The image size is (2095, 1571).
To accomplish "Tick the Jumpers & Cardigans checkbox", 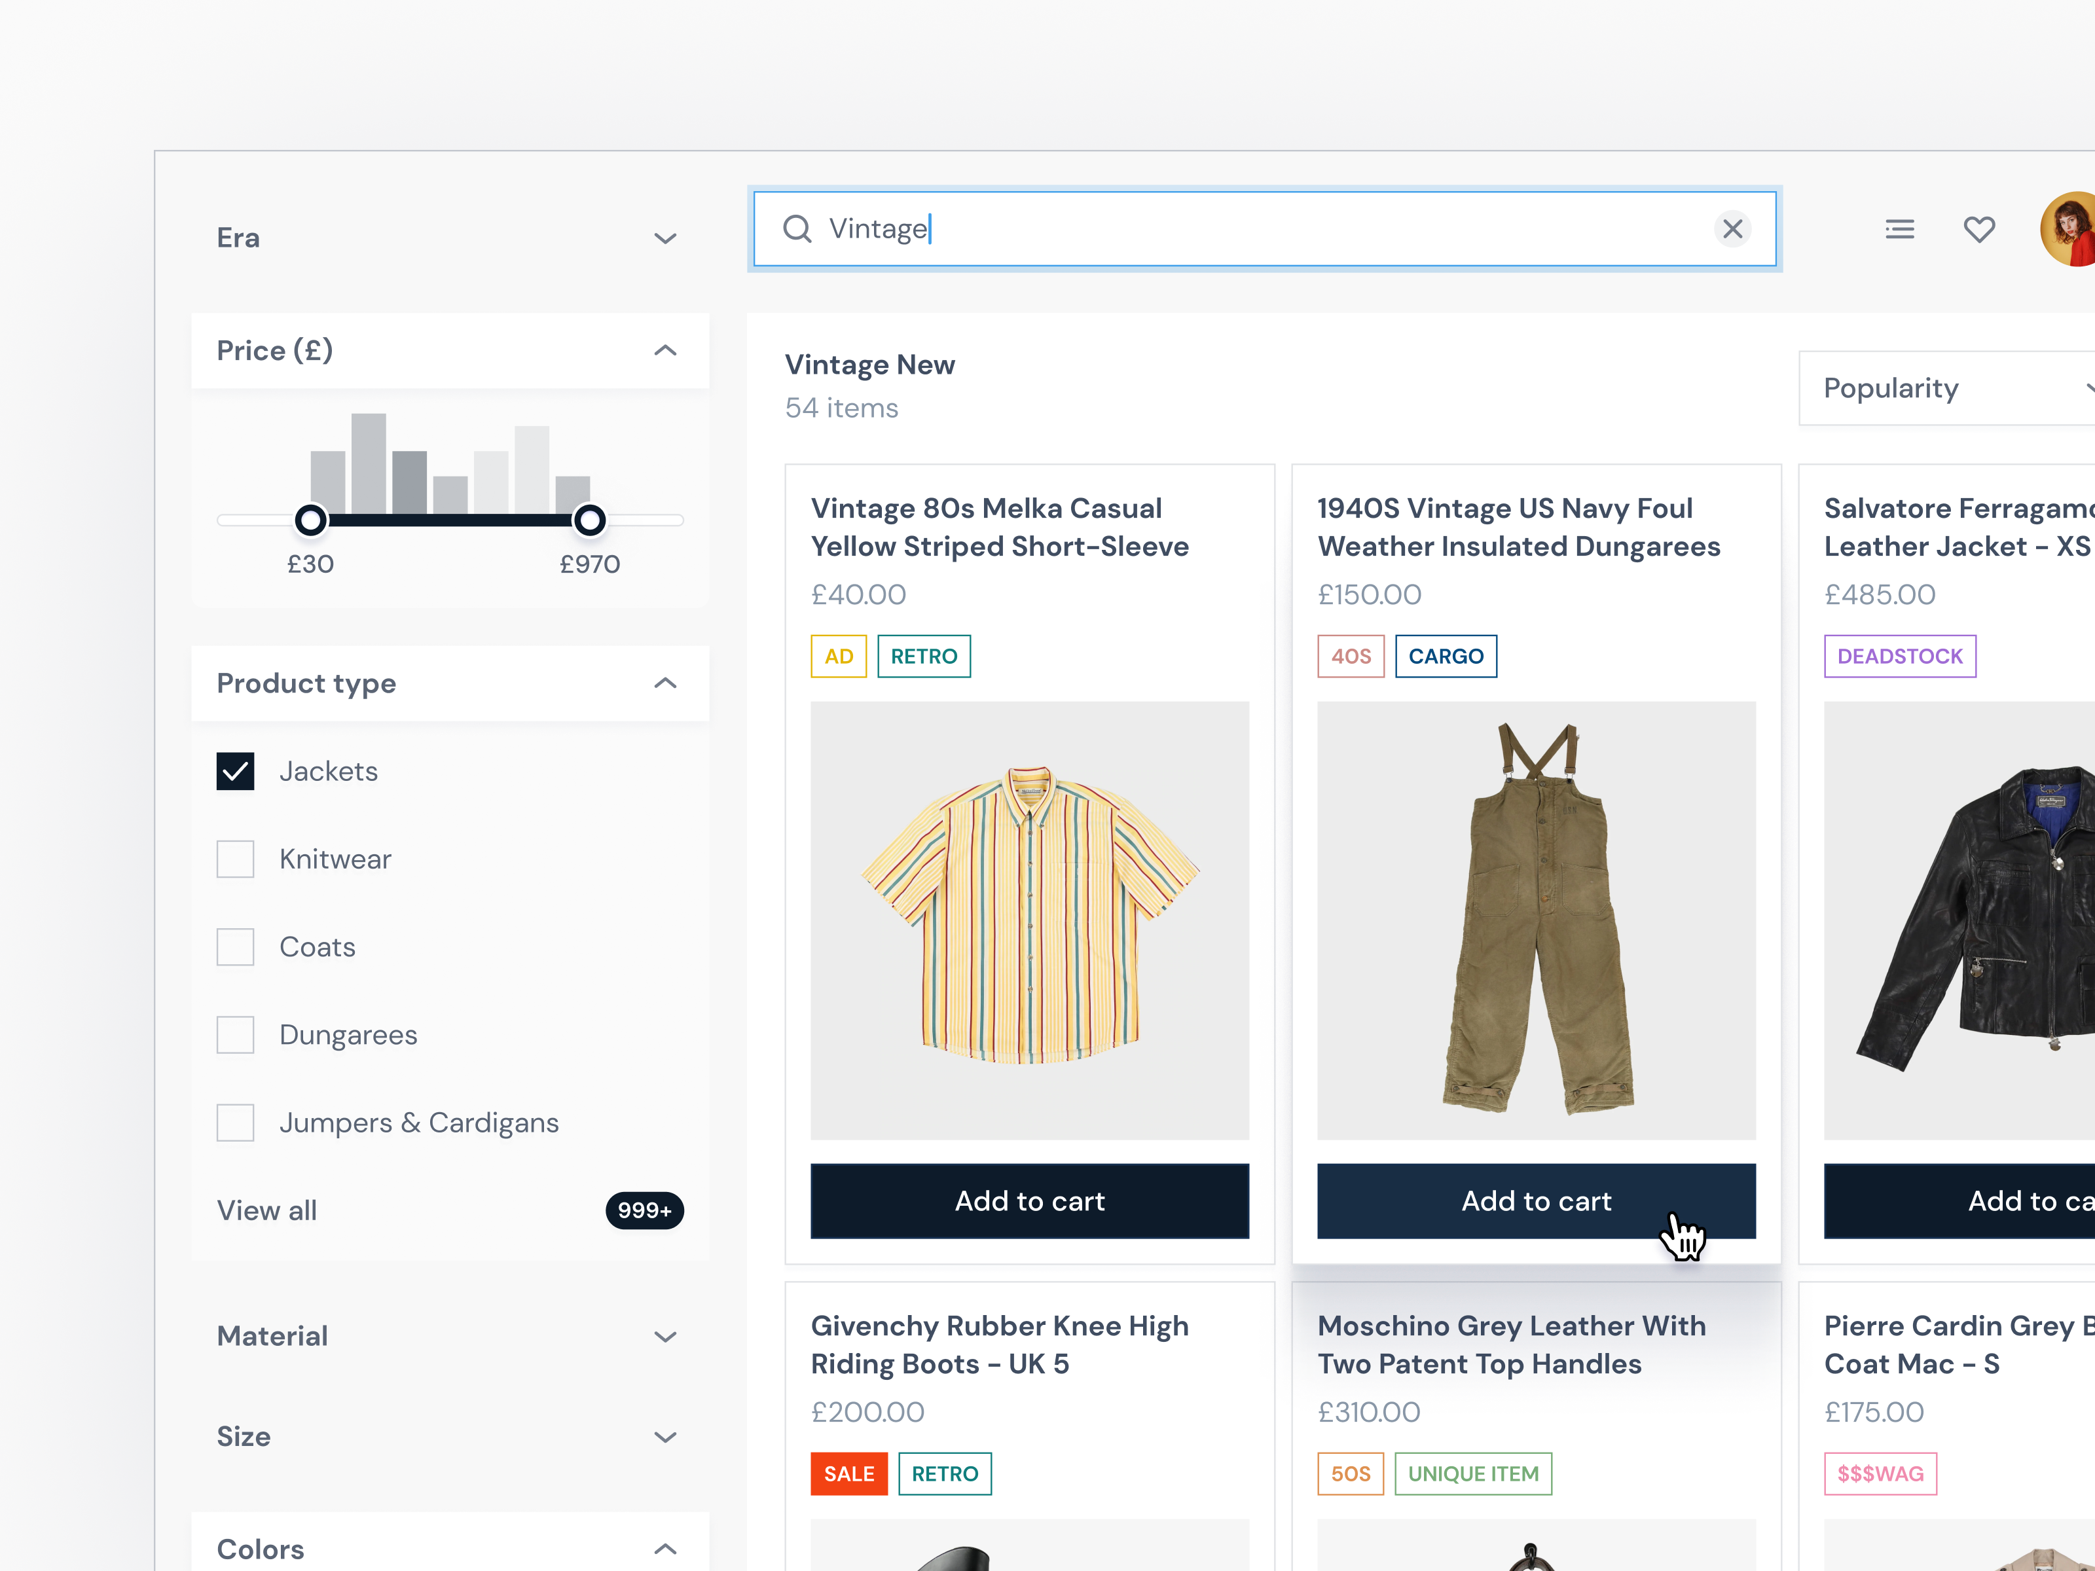I will coord(235,1123).
